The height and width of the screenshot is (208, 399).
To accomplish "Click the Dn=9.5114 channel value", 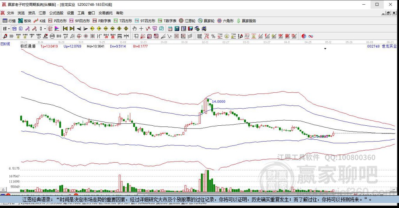I will coord(118,46).
